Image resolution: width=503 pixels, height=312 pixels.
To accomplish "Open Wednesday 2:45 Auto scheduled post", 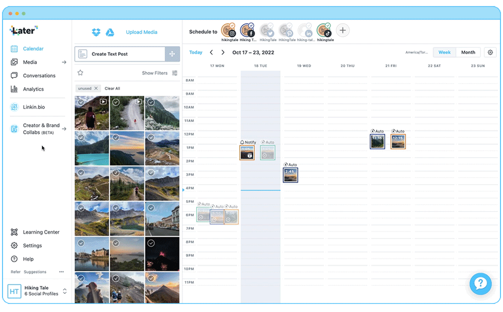I will pyautogui.click(x=290, y=175).
